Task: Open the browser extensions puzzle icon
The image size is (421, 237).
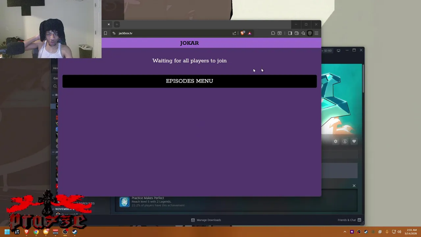Action: [273, 33]
